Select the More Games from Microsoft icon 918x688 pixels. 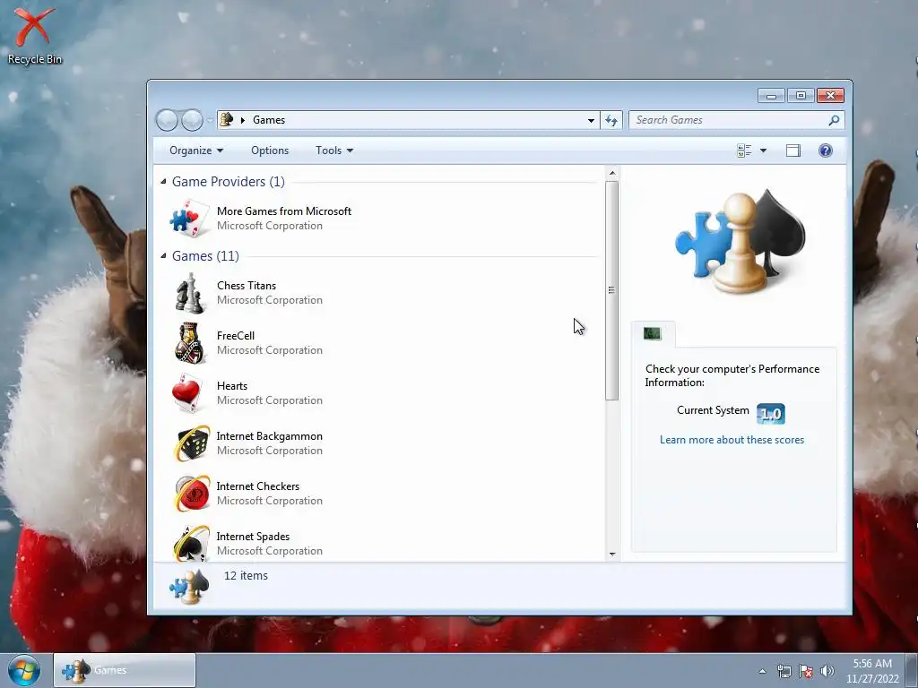(x=190, y=219)
